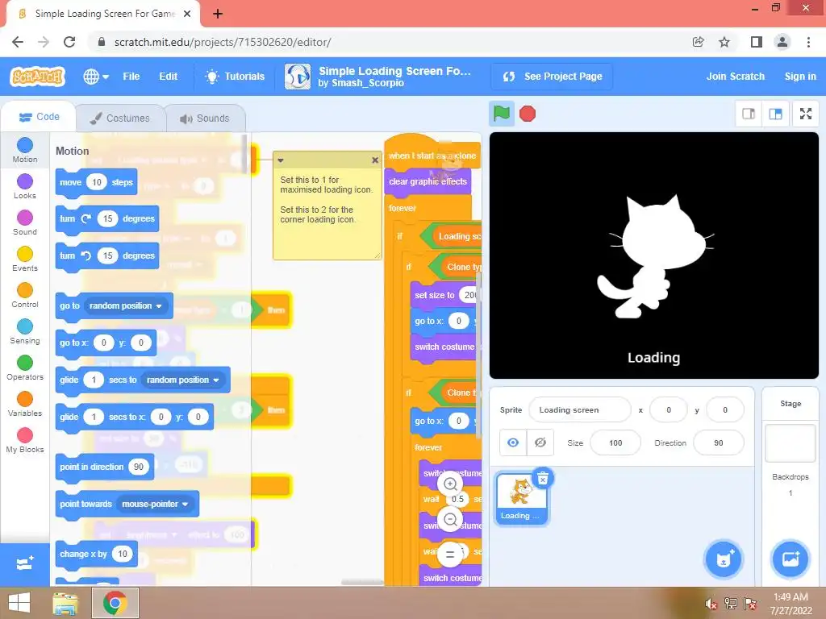Click the Scratch logo
The image size is (826, 619).
(37, 77)
